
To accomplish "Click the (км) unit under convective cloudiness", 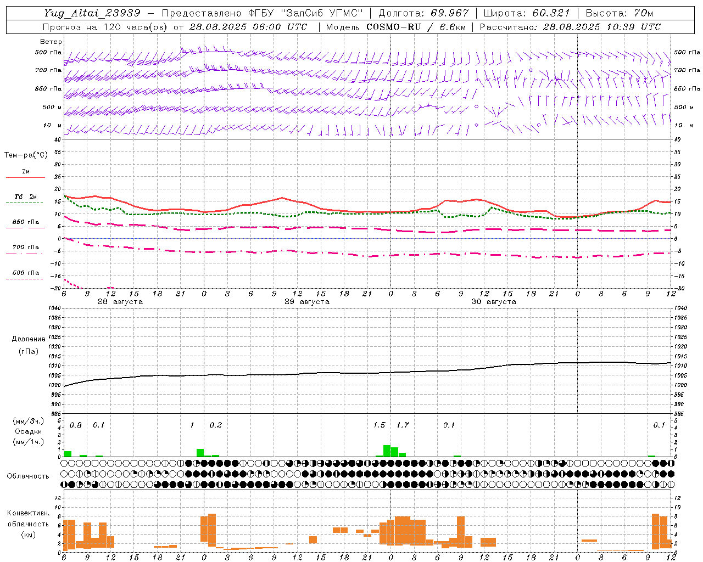I will pos(29,535).
